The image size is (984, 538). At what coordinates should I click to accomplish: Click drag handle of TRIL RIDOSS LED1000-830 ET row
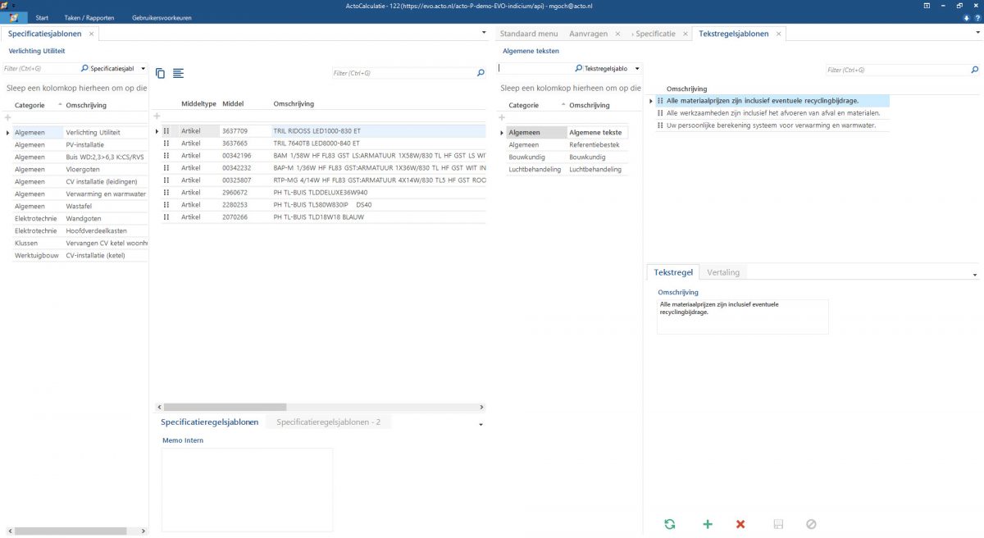click(166, 131)
